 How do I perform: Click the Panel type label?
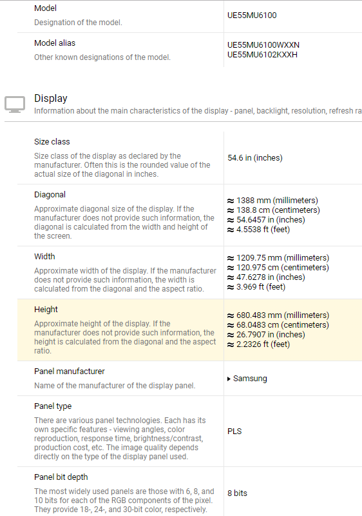click(x=53, y=406)
